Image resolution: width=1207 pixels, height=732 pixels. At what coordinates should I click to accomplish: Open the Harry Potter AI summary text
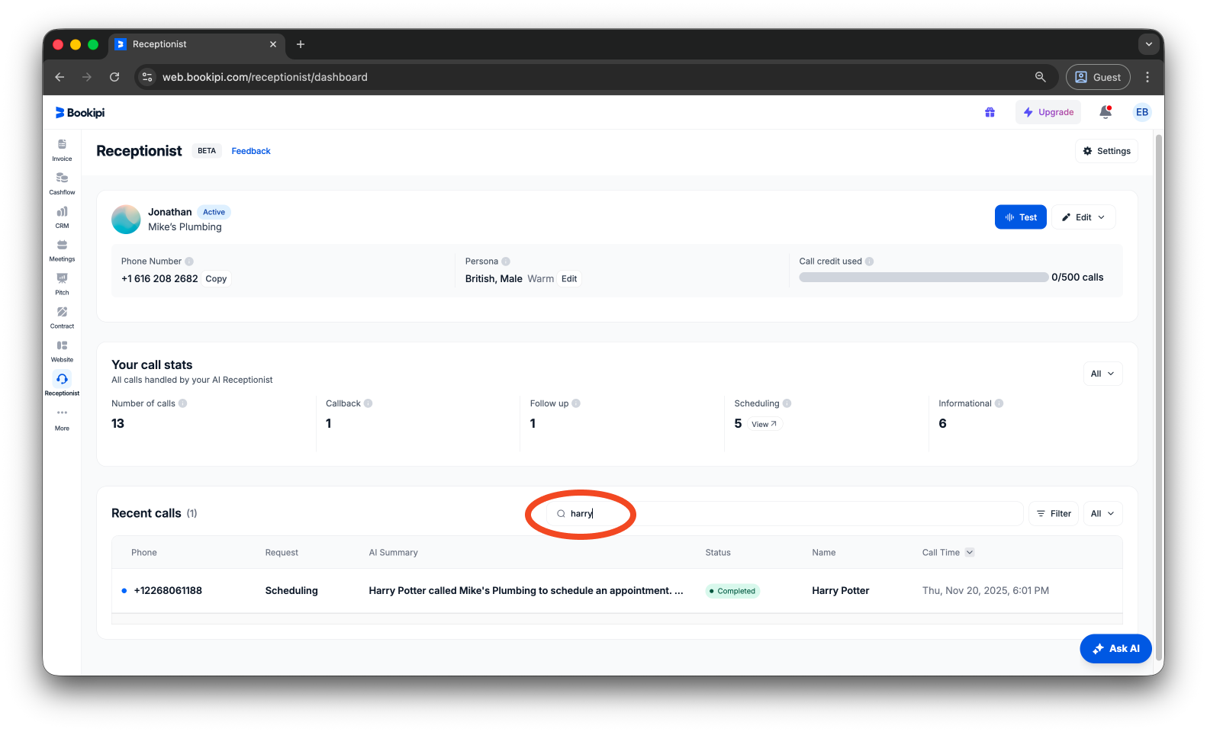pos(526,591)
